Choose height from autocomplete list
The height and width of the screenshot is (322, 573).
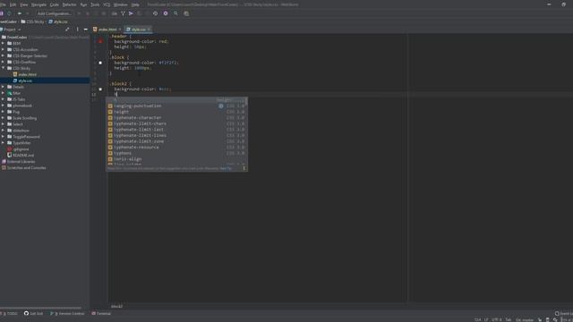[176, 112]
